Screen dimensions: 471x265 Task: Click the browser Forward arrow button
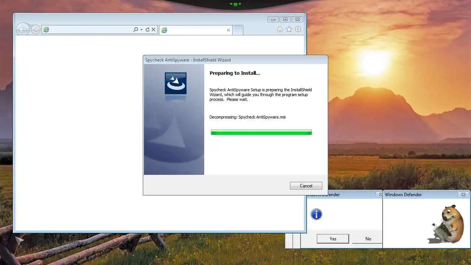(x=36, y=29)
